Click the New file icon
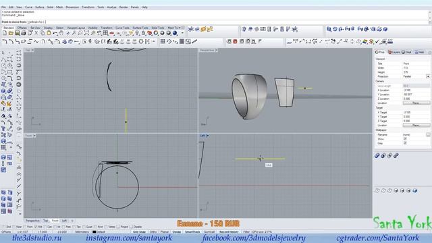This screenshot has width=432, height=243. pos(5,33)
